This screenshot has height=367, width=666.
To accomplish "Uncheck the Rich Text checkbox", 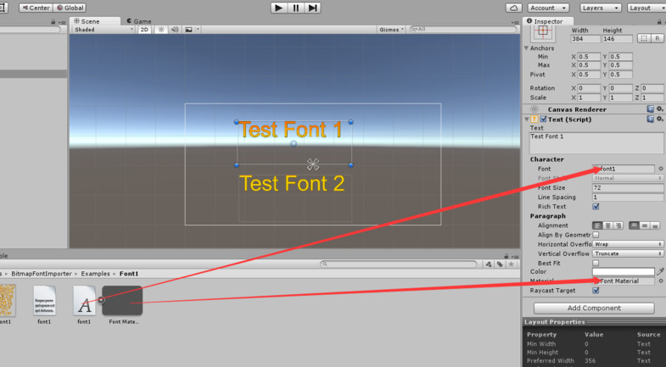I will click(596, 207).
